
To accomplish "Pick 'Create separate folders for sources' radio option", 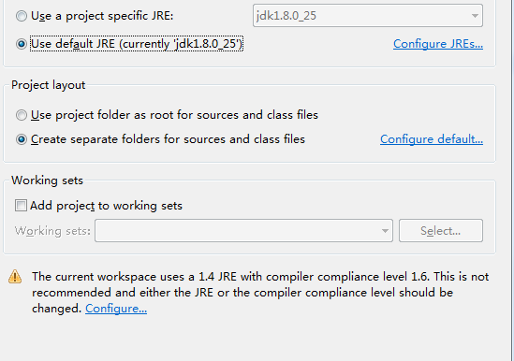I will click(x=22, y=139).
